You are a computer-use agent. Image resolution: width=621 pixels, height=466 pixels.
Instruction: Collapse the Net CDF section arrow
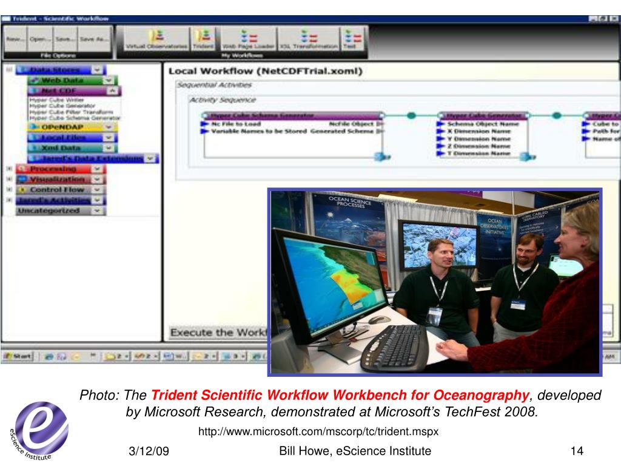(112, 91)
